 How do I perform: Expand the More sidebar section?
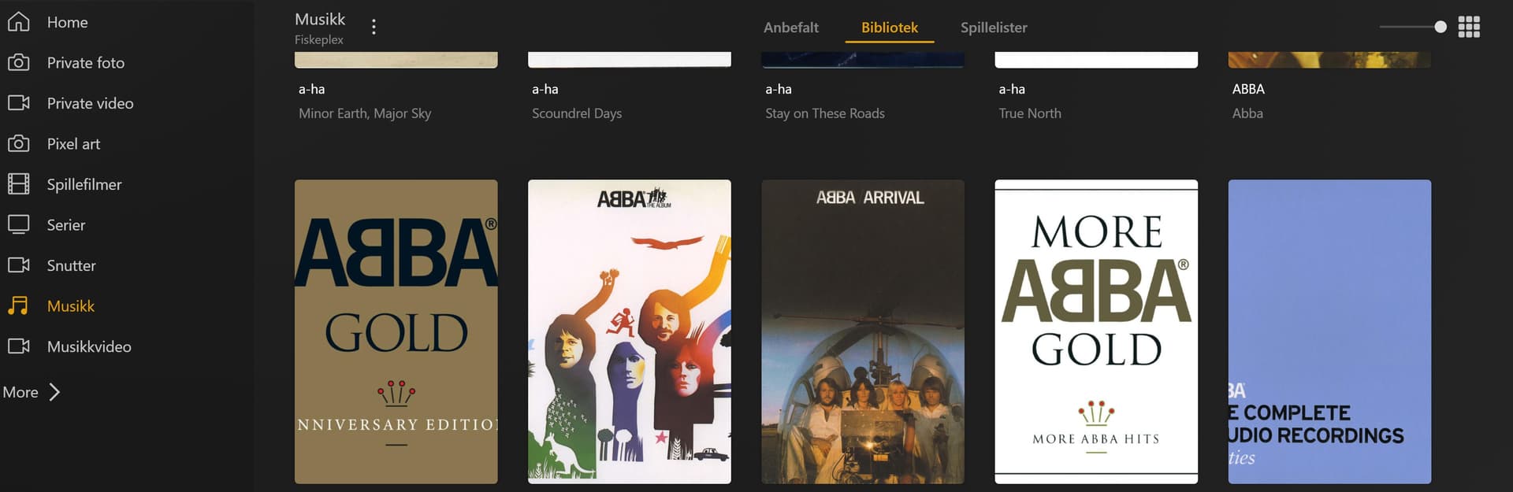click(32, 392)
